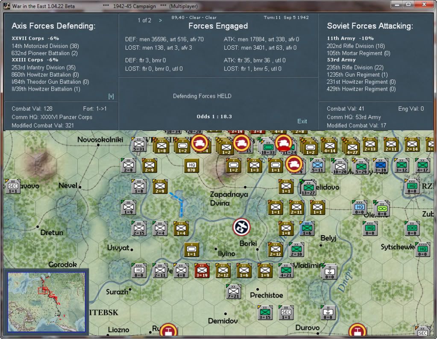This screenshot has height=339, width=437.
Task: Select the green 3=15 division counter
Action: tap(265, 312)
